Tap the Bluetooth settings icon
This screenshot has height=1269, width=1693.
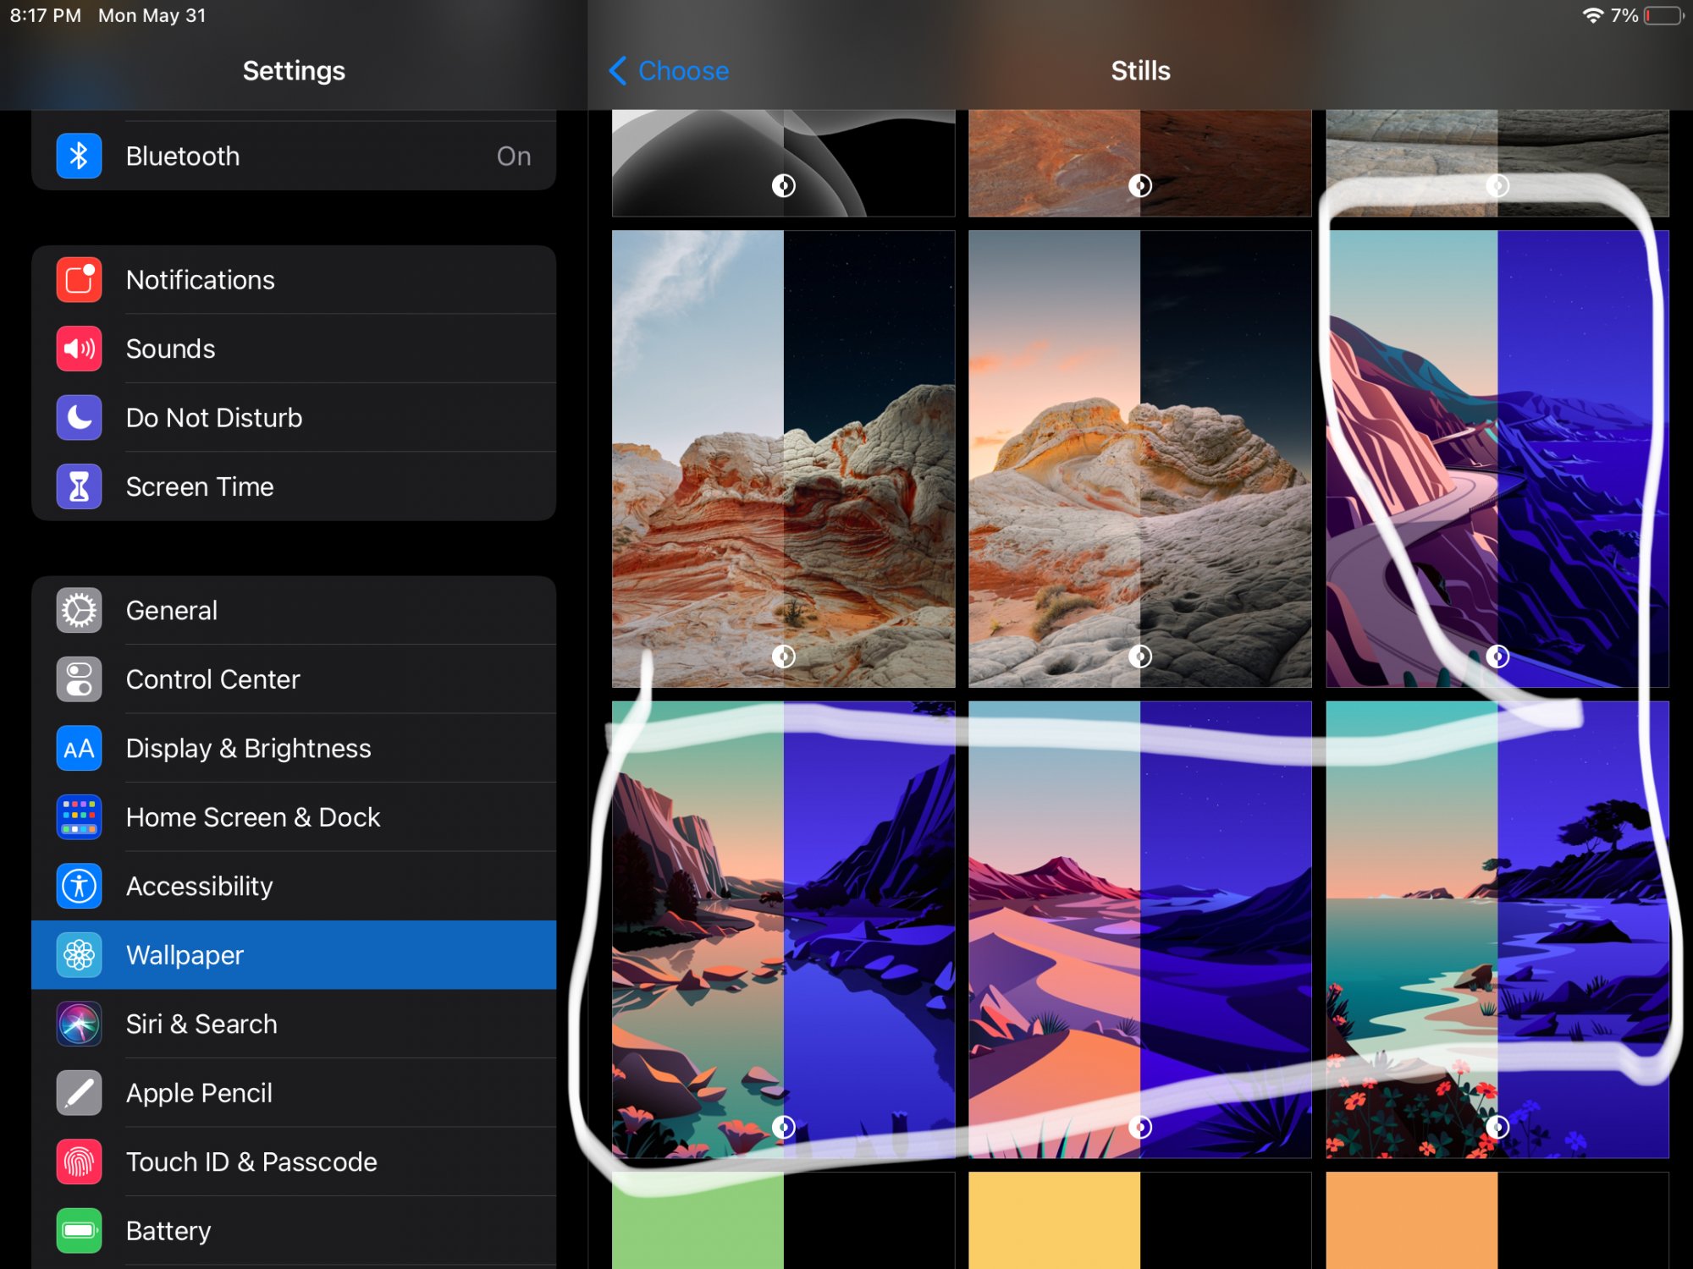[79, 156]
